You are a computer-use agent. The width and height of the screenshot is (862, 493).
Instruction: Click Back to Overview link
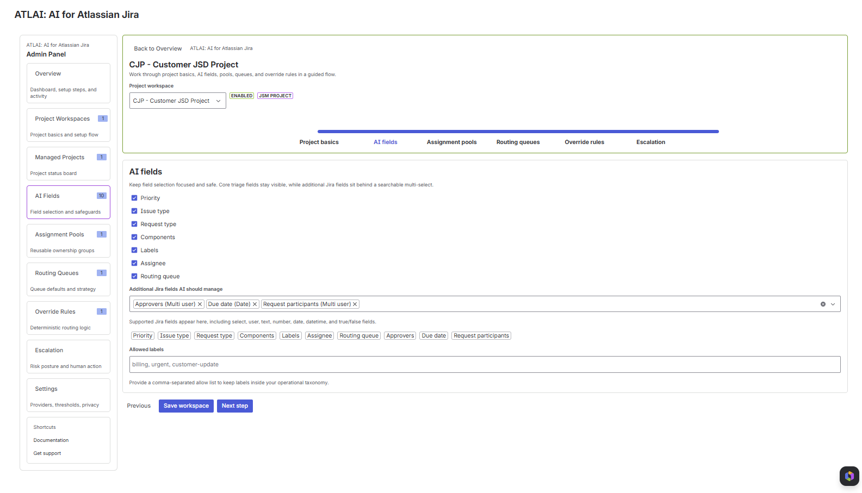[158, 48]
